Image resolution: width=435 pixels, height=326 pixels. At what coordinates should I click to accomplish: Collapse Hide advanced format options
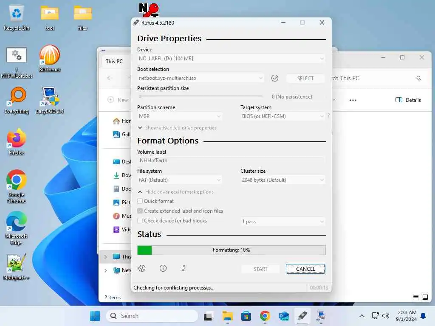(175, 192)
